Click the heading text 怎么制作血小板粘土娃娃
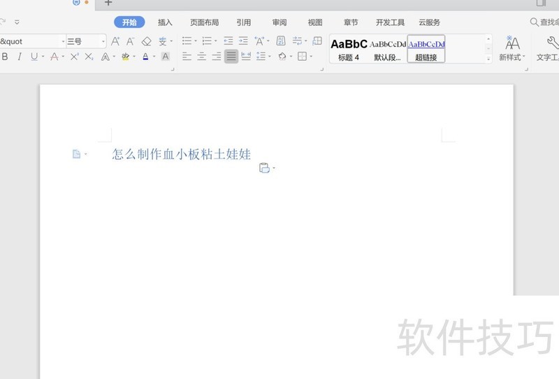Screen dimensions: 559x379 coord(182,154)
